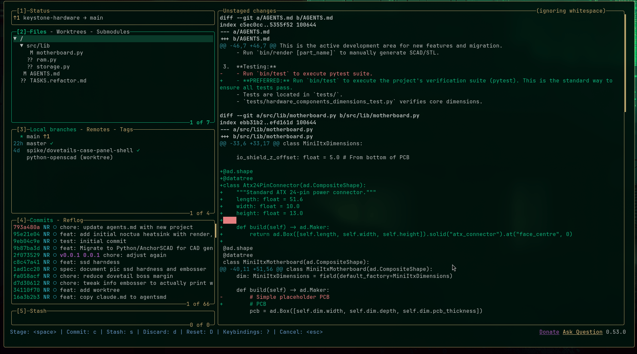This screenshot has height=354, width=637.
Task: Open the Submodules tab
Action: click(x=113, y=32)
